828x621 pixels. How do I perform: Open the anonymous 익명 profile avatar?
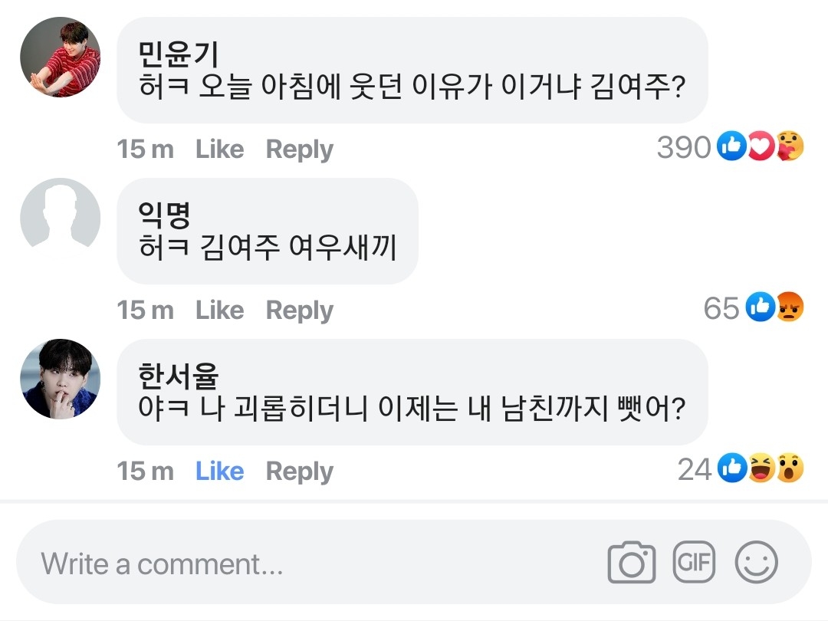coord(60,218)
